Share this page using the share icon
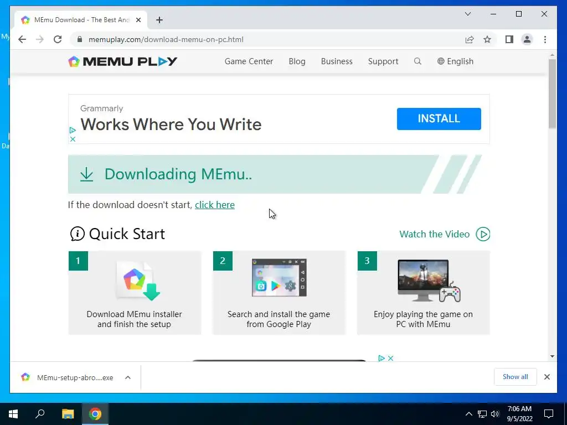The height and width of the screenshot is (425, 567). click(470, 39)
